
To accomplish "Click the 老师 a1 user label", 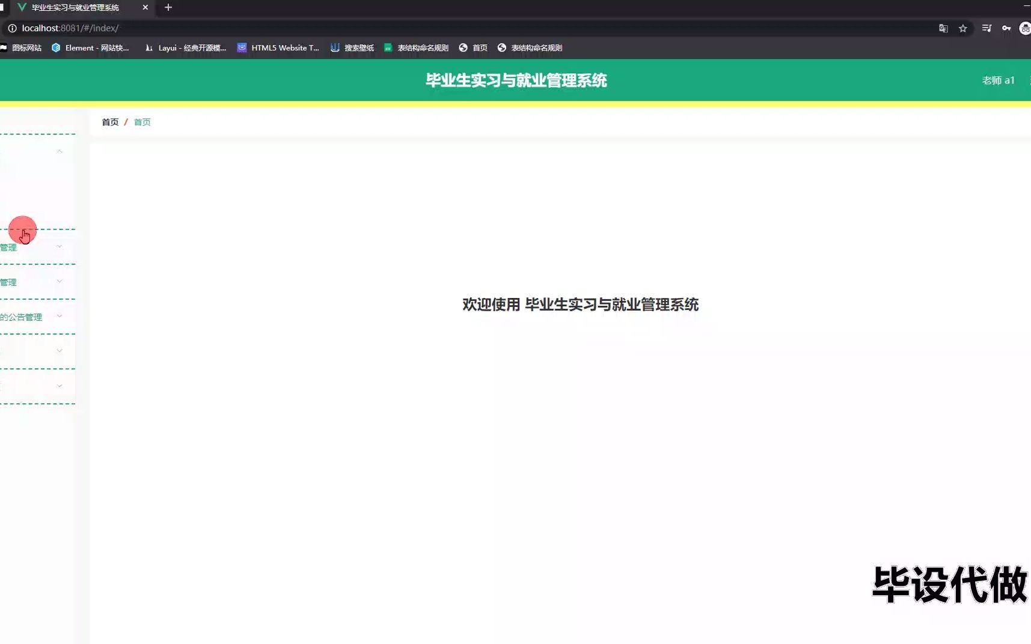I will pyautogui.click(x=998, y=80).
